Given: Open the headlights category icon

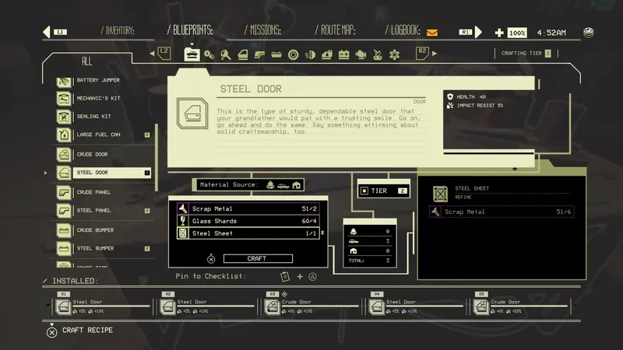Looking at the screenshot, I should click(310, 54).
